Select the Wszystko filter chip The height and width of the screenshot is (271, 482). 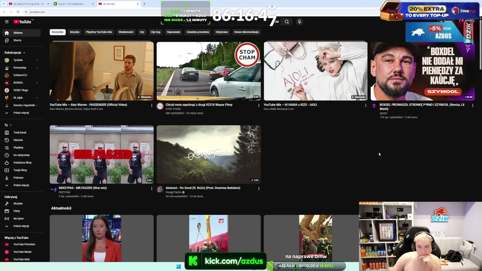click(x=58, y=32)
